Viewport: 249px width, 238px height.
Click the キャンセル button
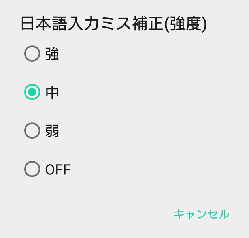(x=201, y=214)
